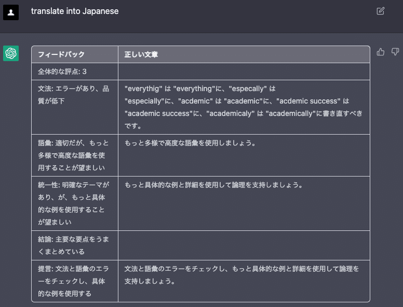This screenshot has width=403, height=307.
Task: Click the empty cell beside 全体的な評点
Action: pos(244,71)
